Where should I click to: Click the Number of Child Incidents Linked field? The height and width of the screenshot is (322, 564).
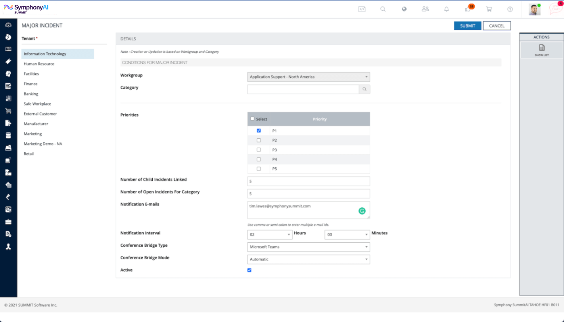click(x=309, y=181)
